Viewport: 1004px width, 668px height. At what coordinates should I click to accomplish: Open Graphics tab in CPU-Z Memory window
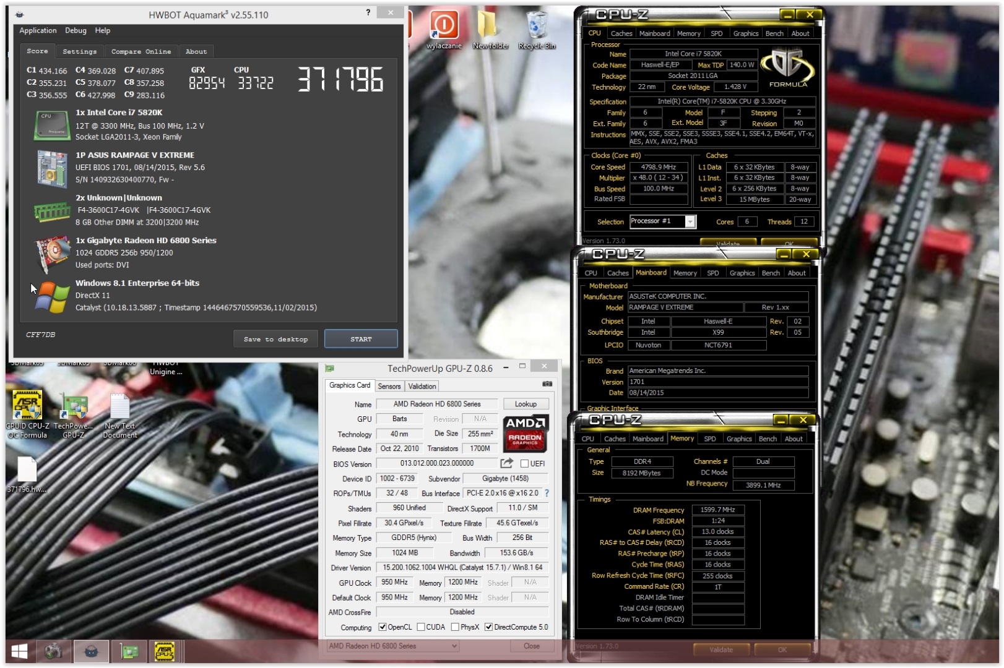[739, 439]
